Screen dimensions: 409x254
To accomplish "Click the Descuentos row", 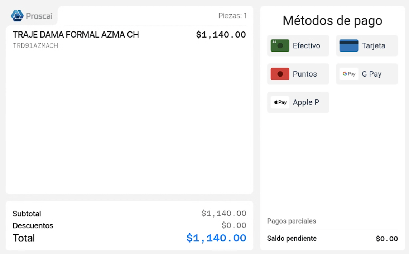I will [129, 225].
